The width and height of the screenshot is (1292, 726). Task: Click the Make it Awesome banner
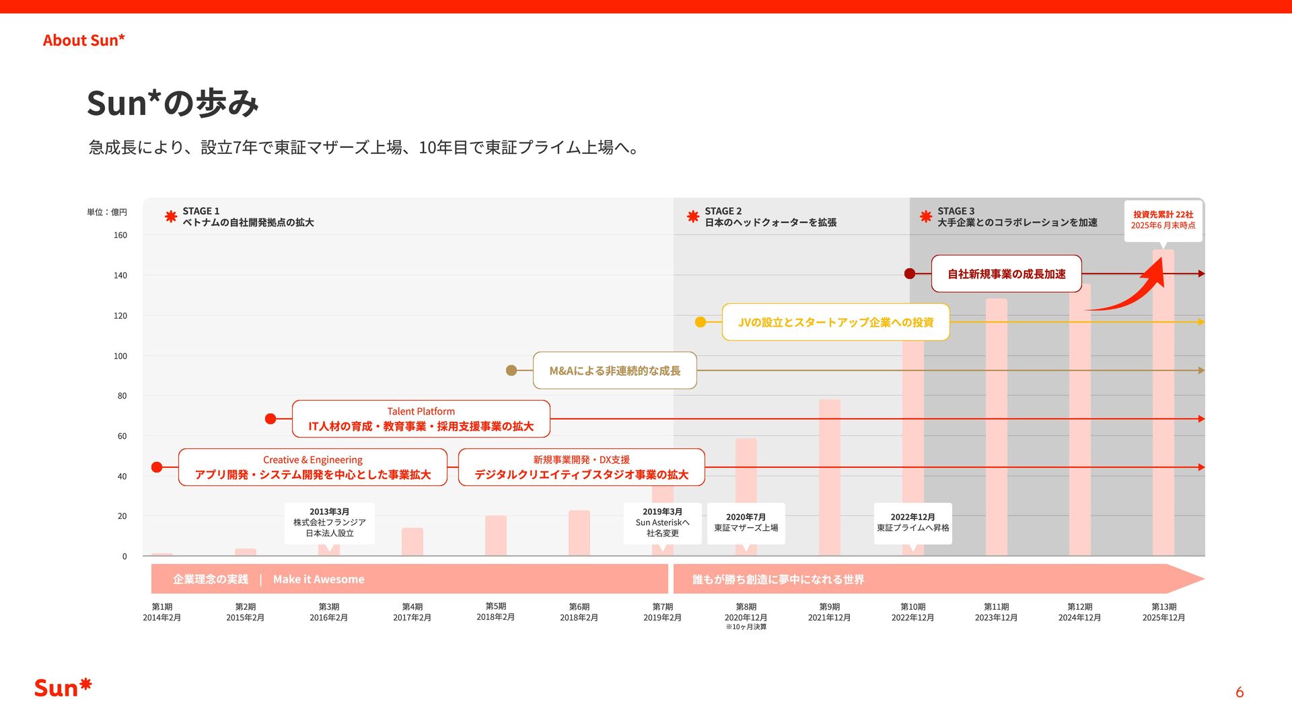tap(318, 579)
